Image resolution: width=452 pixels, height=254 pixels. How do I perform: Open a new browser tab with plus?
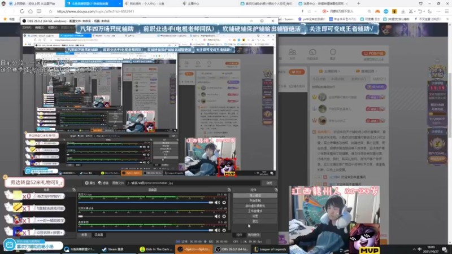(359, 3)
